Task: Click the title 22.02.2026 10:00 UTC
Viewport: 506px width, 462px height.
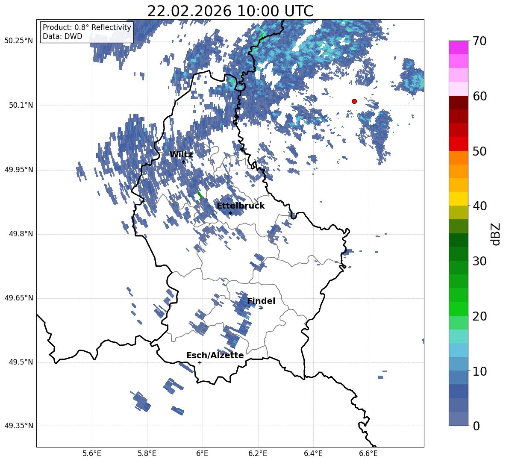Action: point(230,11)
